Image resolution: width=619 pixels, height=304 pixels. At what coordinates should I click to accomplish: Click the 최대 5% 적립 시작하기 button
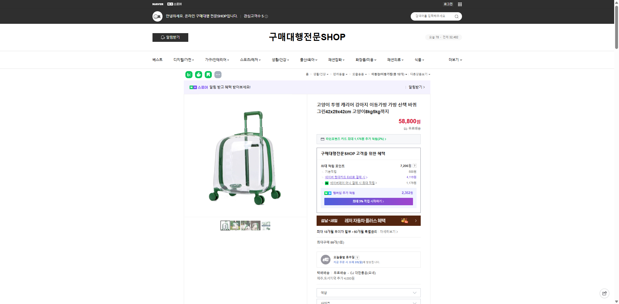tap(368, 201)
